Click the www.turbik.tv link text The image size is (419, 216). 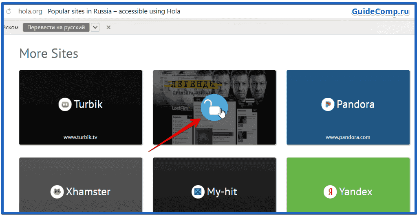point(81,137)
